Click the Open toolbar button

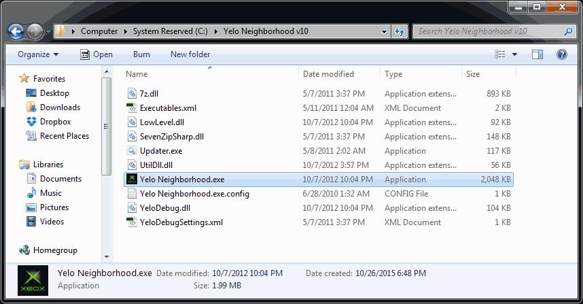[x=96, y=54]
